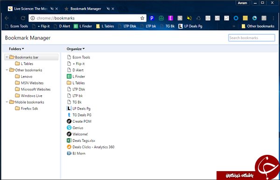Show hidden bookmarks bar overflow chevron

click(x=234, y=26)
